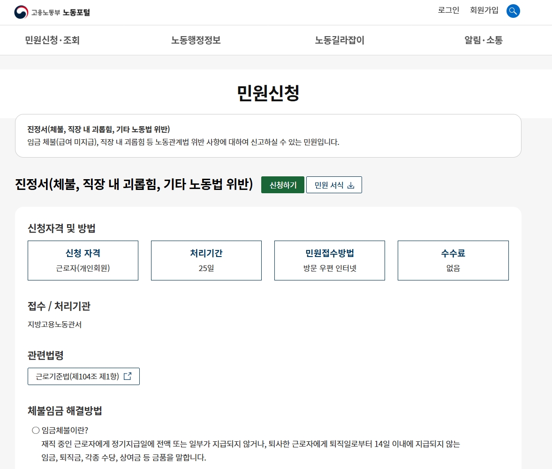Select the 신청 자격 information card

click(83, 260)
